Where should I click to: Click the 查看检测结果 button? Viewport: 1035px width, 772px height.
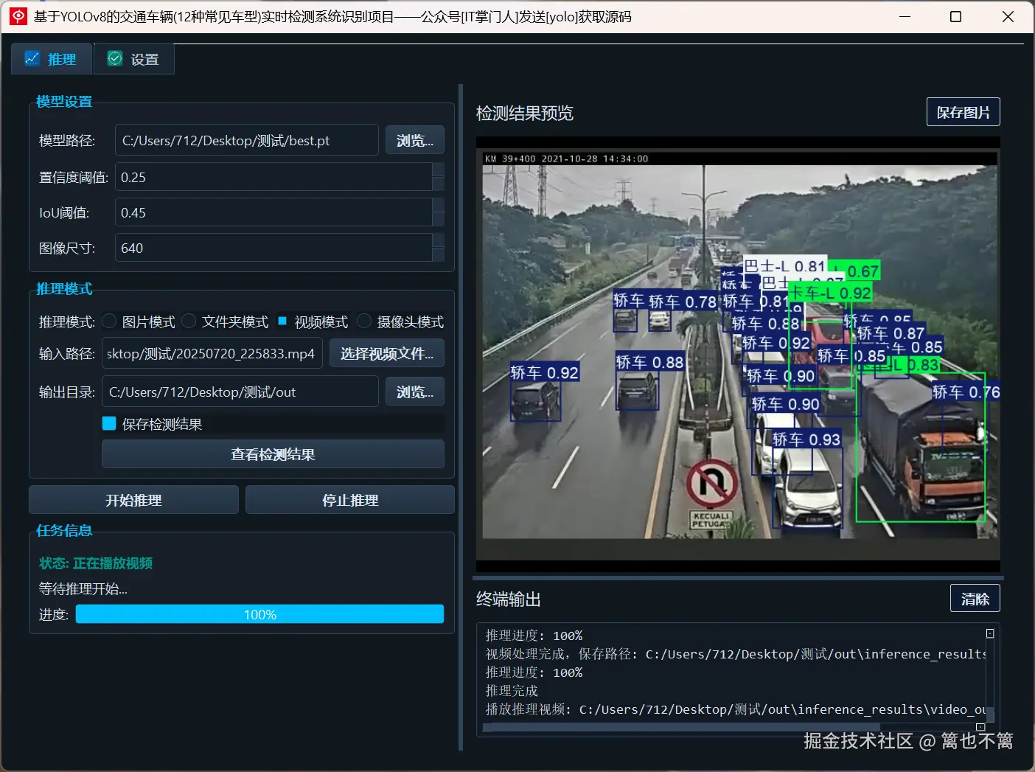tap(273, 454)
